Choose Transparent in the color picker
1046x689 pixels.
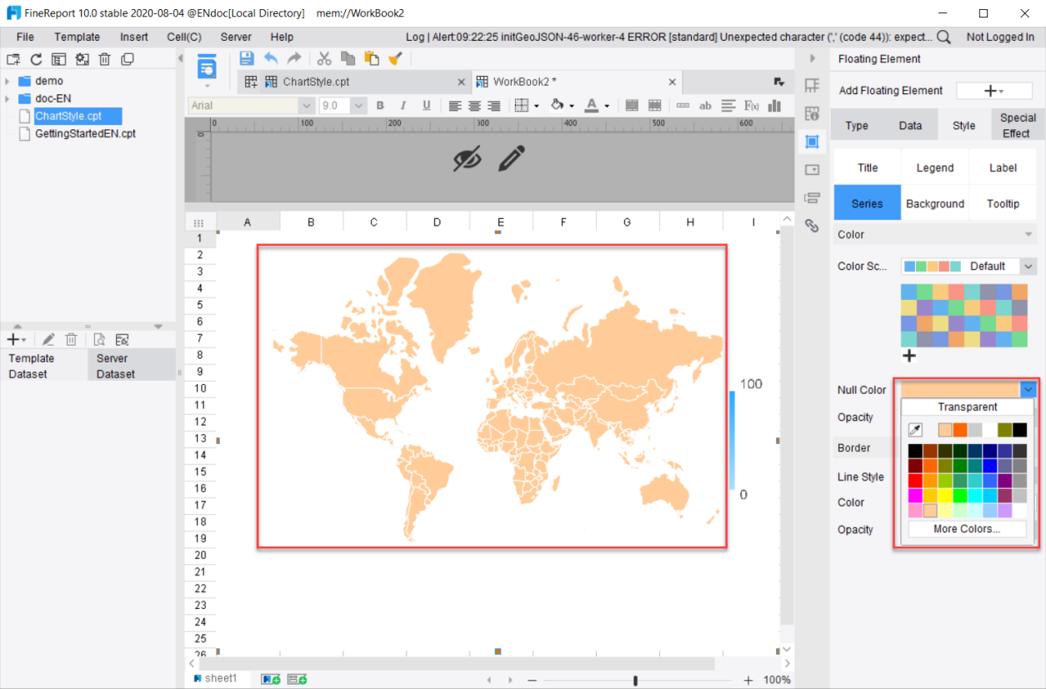click(x=967, y=407)
